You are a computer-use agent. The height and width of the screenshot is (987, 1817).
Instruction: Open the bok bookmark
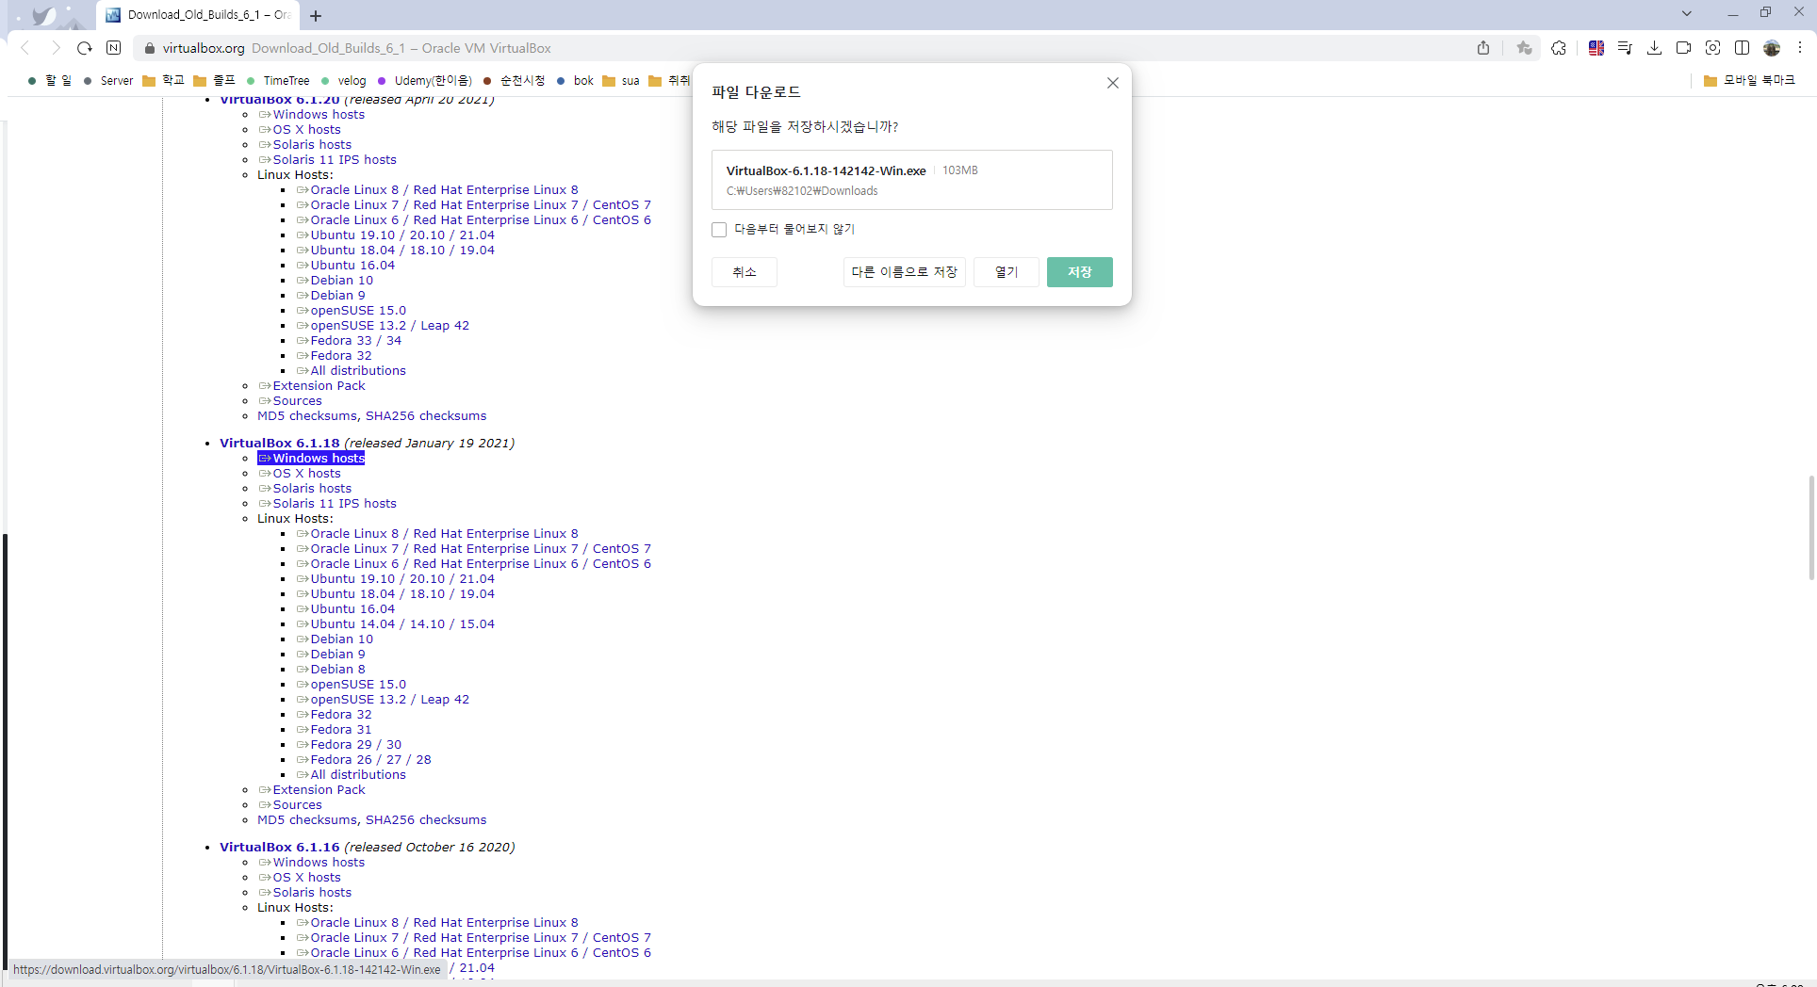click(x=575, y=81)
